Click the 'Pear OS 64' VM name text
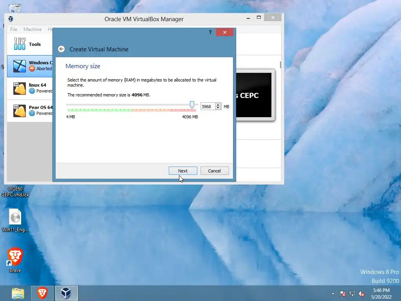 [41, 107]
